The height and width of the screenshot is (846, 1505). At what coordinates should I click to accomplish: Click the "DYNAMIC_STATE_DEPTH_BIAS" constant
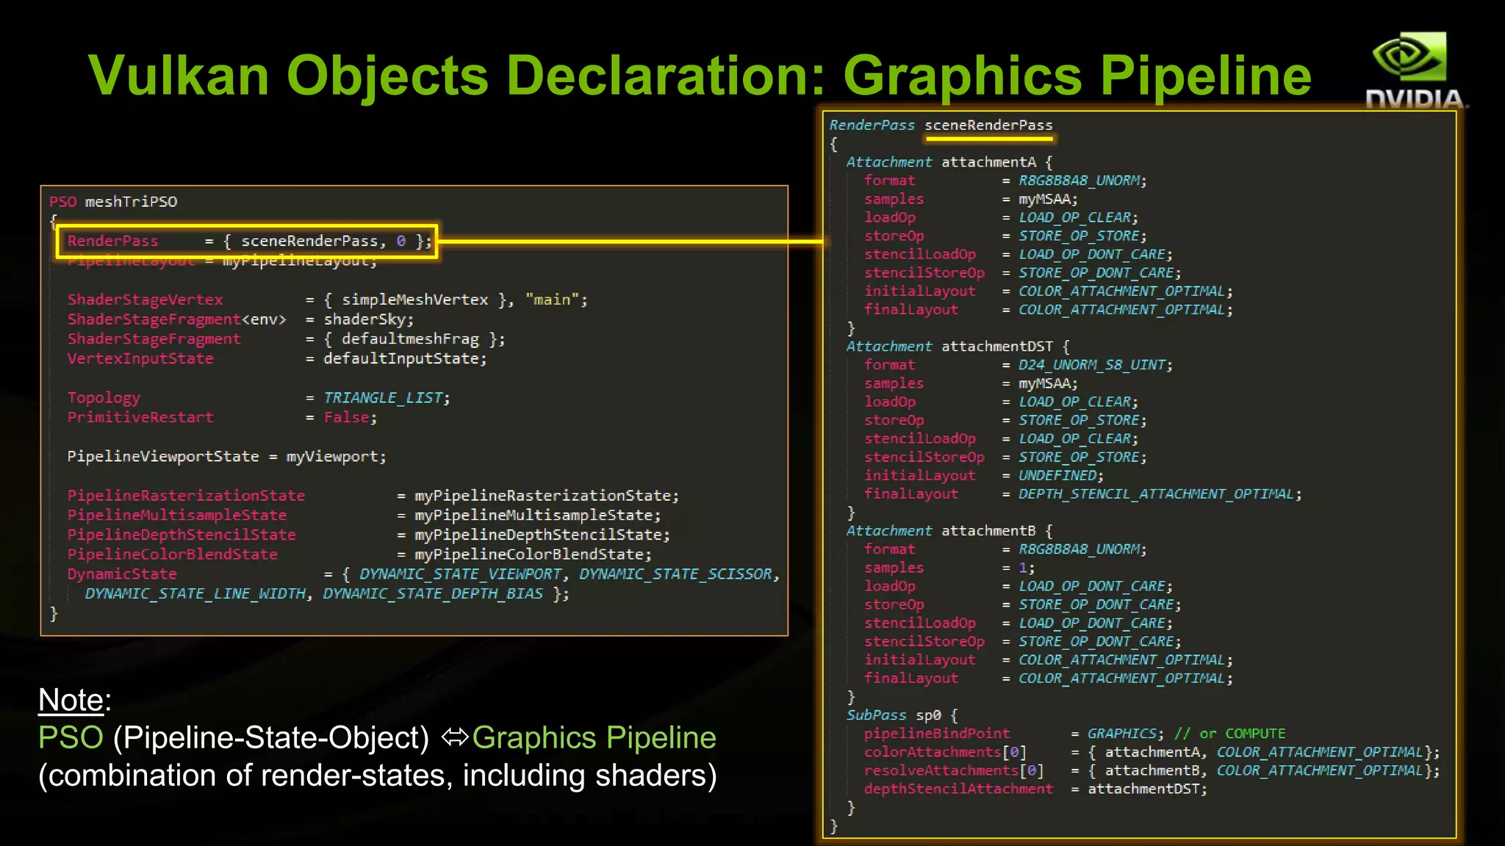click(433, 593)
